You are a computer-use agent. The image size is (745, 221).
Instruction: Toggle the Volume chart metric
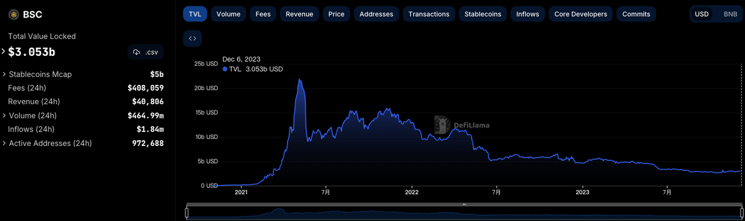[228, 14]
